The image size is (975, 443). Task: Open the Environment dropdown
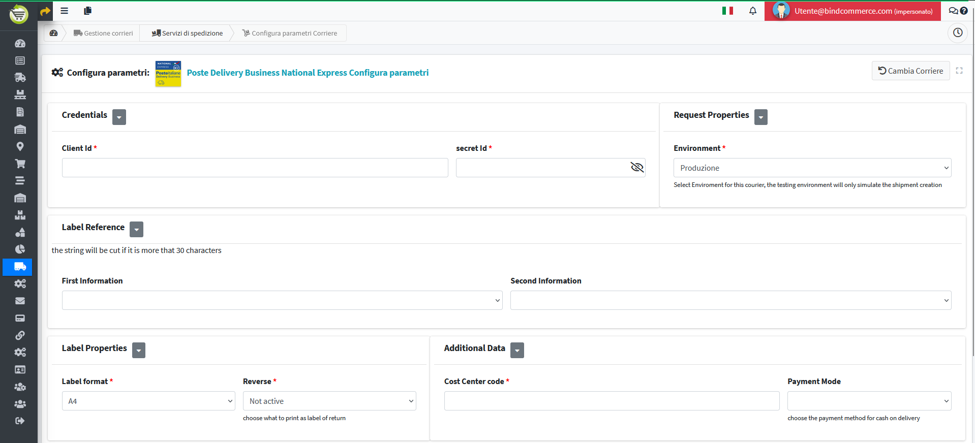[812, 168]
